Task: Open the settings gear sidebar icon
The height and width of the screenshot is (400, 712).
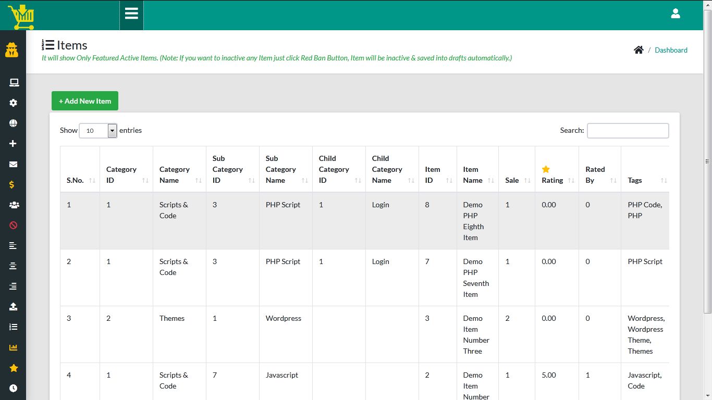Action: click(x=14, y=103)
